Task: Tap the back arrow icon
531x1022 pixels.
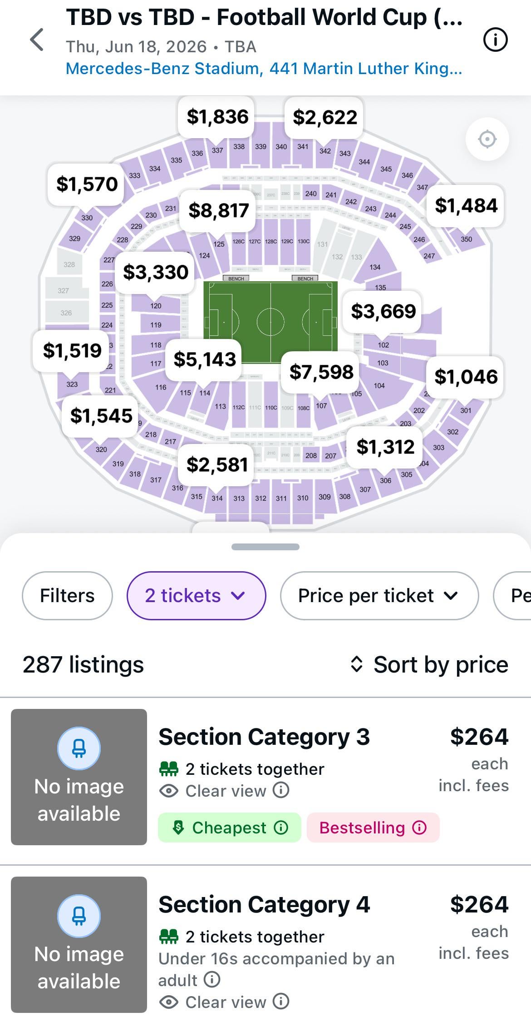Action: (37, 40)
